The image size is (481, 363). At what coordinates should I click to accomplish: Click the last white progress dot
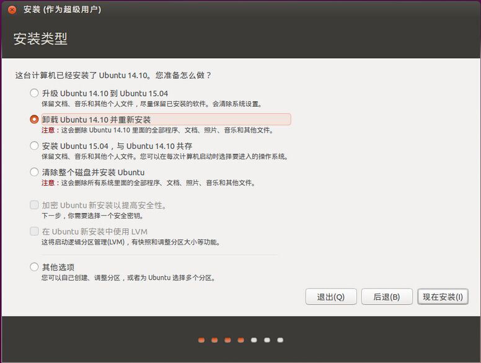tap(280, 340)
